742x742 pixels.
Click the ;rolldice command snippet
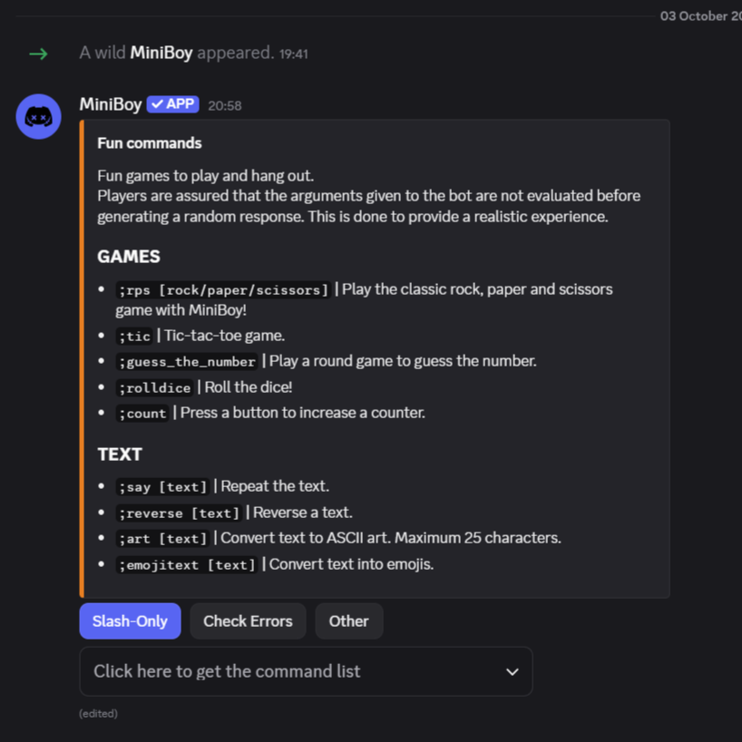[154, 387]
